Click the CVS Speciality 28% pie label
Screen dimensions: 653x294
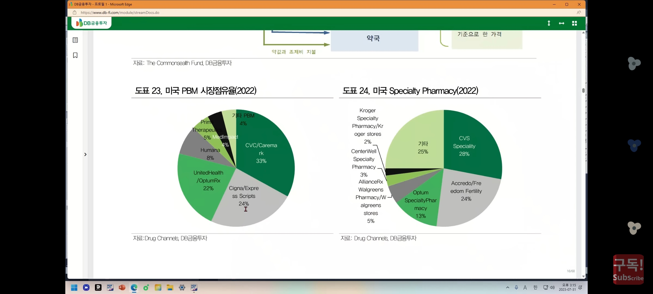464,146
